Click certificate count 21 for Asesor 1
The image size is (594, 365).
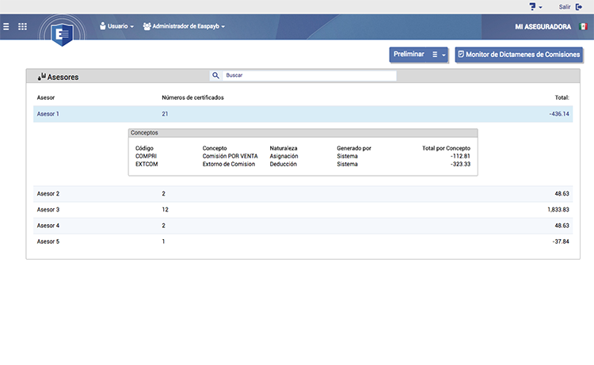tap(165, 114)
